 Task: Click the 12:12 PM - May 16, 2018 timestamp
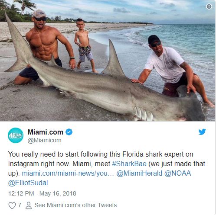click(x=42, y=193)
